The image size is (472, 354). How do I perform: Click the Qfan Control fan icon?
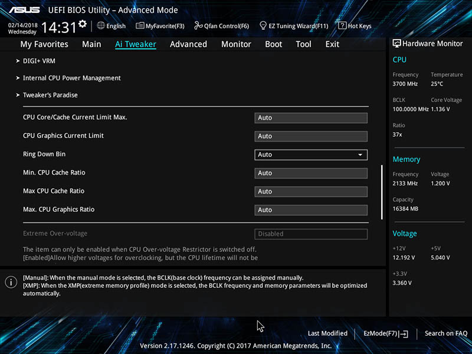pos(198,25)
